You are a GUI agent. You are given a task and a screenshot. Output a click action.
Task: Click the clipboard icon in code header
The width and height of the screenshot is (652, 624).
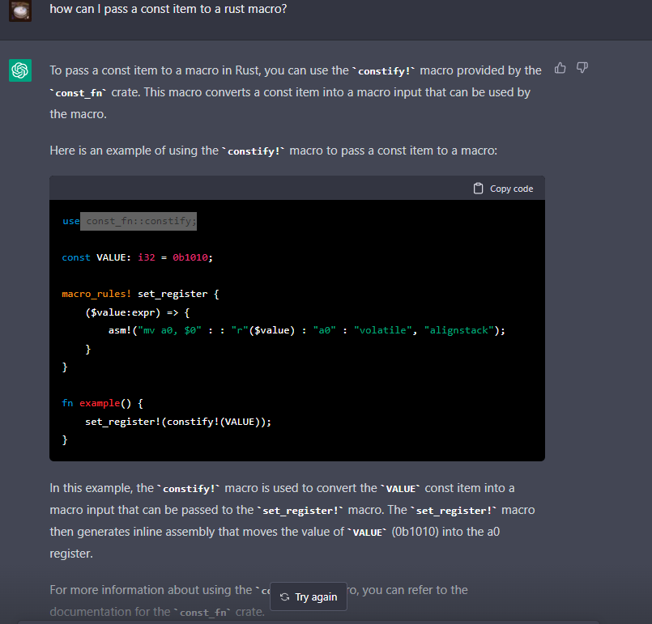478,189
